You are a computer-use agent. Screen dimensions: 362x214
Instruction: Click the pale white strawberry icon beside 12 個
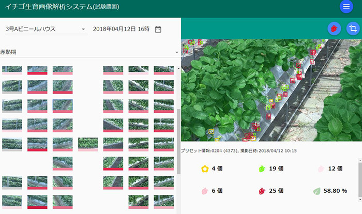(x=320, y=169)
